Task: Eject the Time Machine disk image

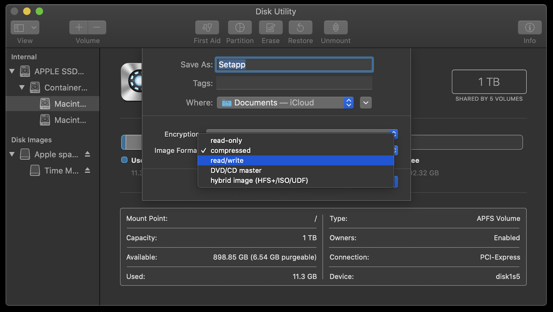Action: [x=87, y=170]
